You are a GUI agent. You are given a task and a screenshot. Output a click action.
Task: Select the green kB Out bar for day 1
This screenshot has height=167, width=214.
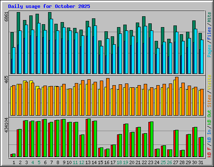pyautogui.click(x=14, y=155)
